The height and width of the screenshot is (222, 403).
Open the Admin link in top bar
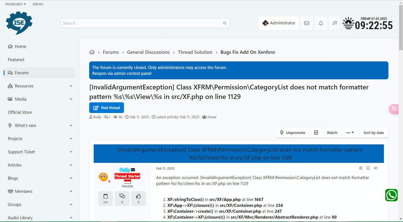[x=38, y=4]
